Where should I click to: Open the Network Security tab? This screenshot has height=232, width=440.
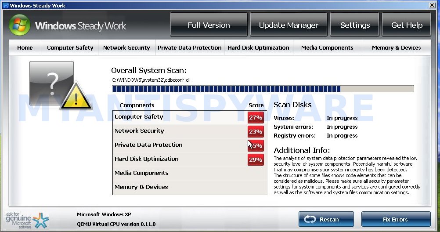(x=126, y=48)
